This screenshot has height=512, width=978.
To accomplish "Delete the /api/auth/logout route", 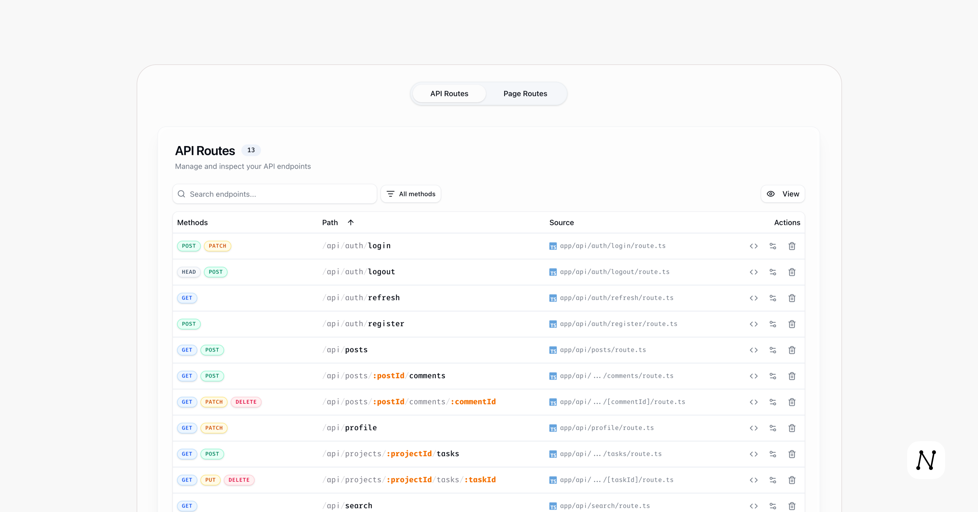I will point(791,272).
